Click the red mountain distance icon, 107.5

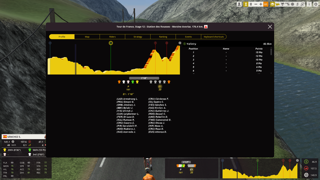click(x=306, y=168)
